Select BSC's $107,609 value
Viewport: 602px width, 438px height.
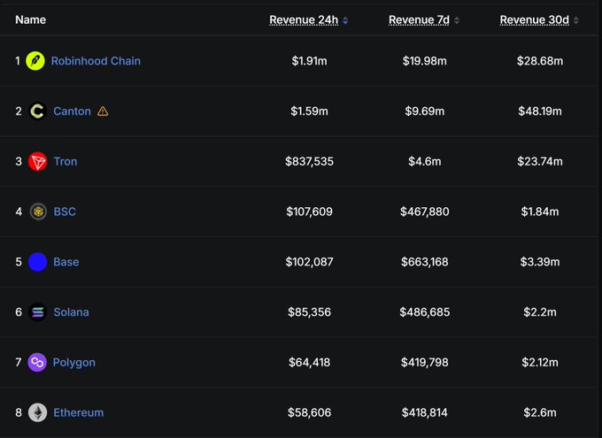310,211
